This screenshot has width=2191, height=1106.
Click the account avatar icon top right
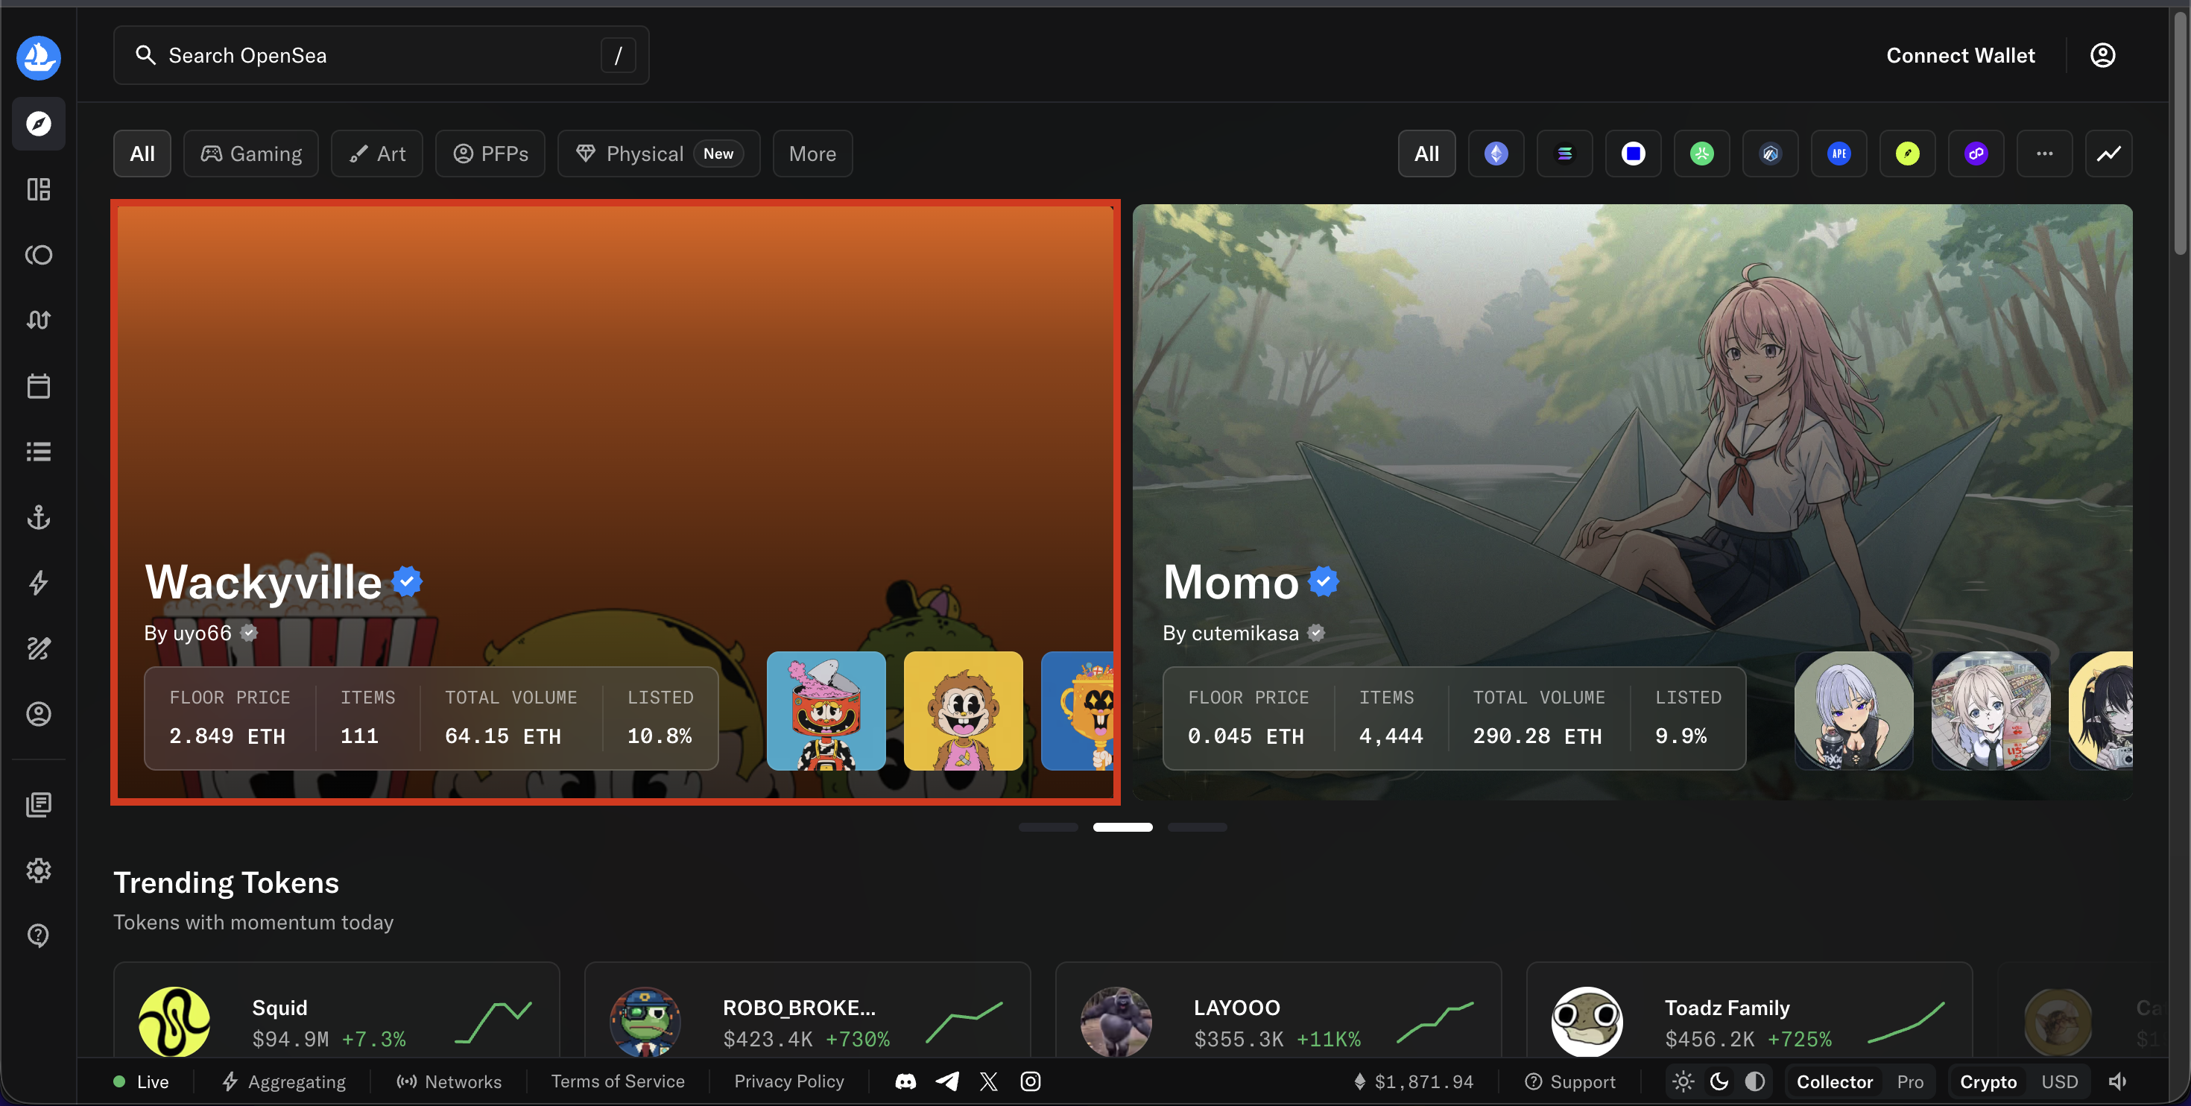(2102, 55)
